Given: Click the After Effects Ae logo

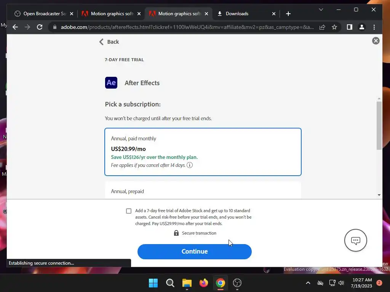Looking at the screenshot, I should tap(111, 83).
